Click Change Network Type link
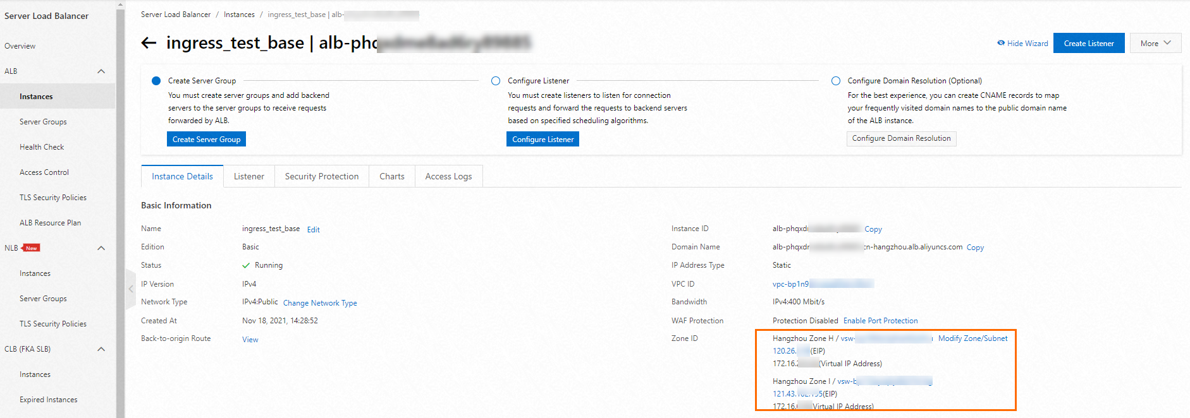Screen dimensions: 1190x418 click(320, 303)
